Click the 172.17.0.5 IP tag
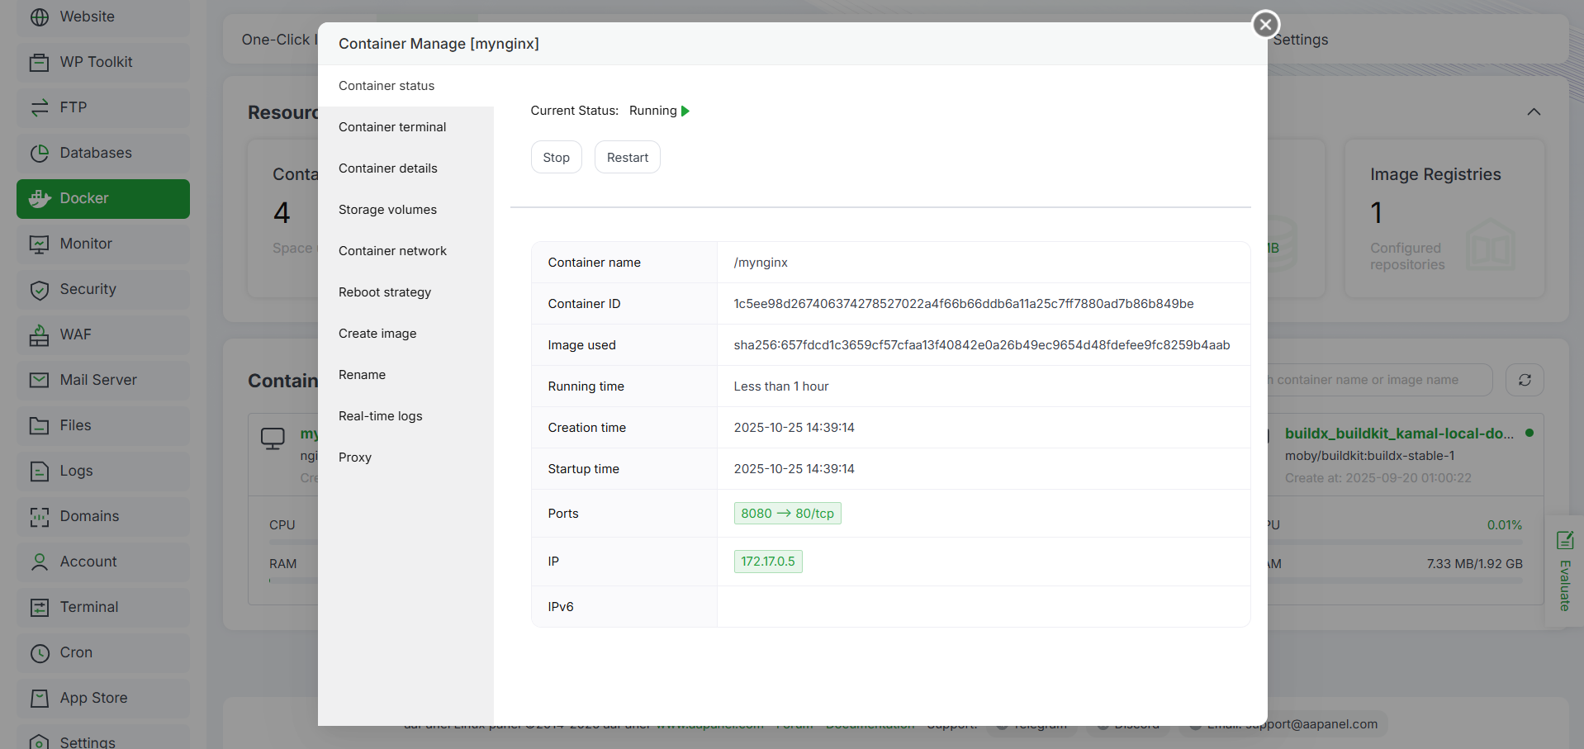The image size is (1584, 749). [768, 562]
